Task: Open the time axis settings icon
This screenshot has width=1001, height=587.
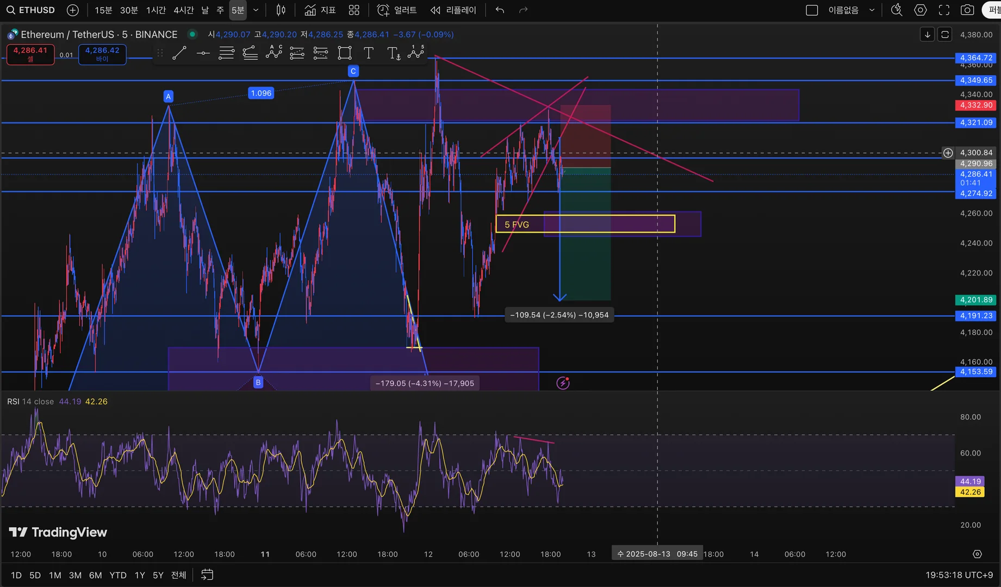Action: [x=977, y=554]
